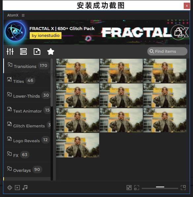Click the target crosshair icon in bottom bar
Viewport: 193px width, 197px height.
coord(10,187)
